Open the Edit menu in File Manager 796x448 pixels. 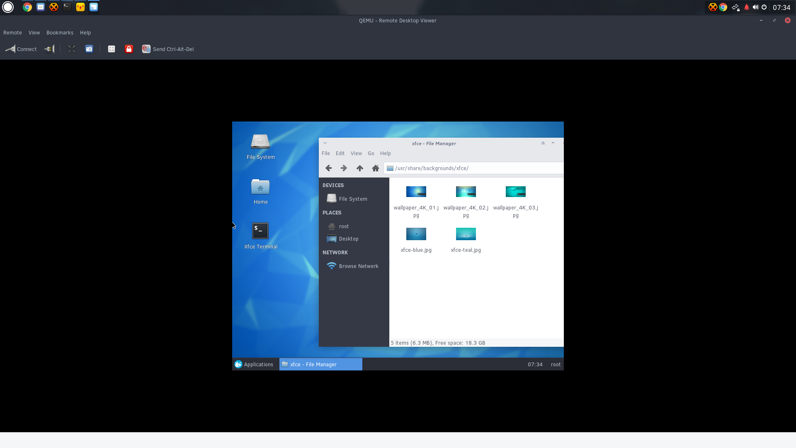point(340,153)
